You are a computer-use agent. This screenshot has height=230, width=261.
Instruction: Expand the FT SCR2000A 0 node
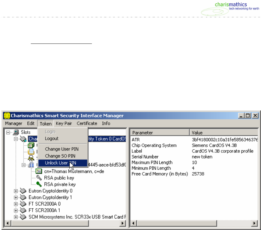pyautogui.click(x=16, y=204)
